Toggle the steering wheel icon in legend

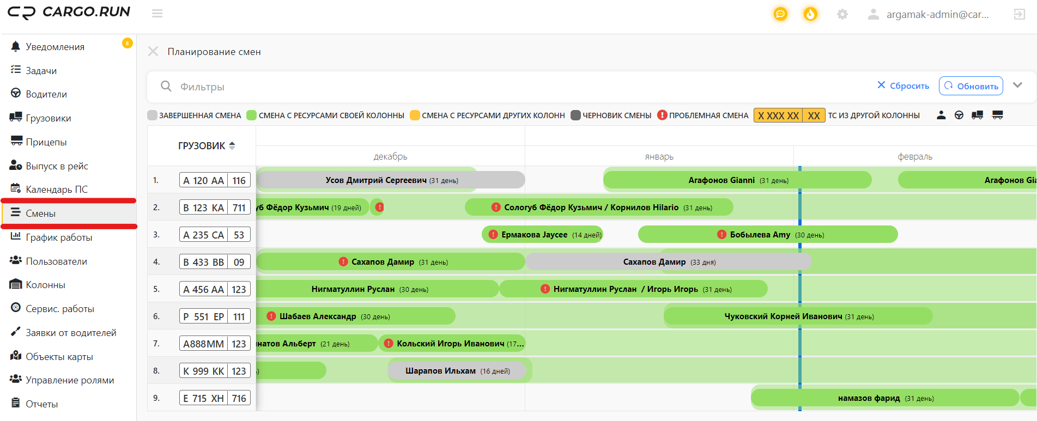click(x=959, y=115)
